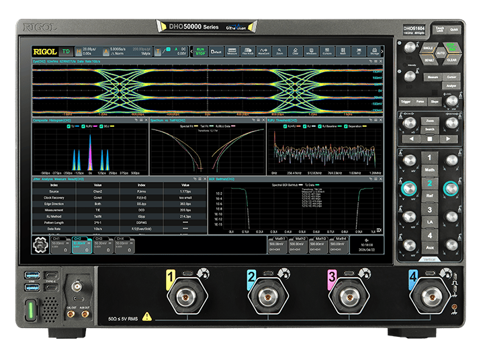Open the Storage toolbar icon
Screen dimensions: 481x363
(375, 51)
